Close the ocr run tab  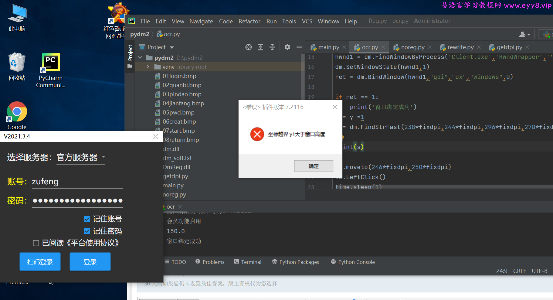coord(180,207)
